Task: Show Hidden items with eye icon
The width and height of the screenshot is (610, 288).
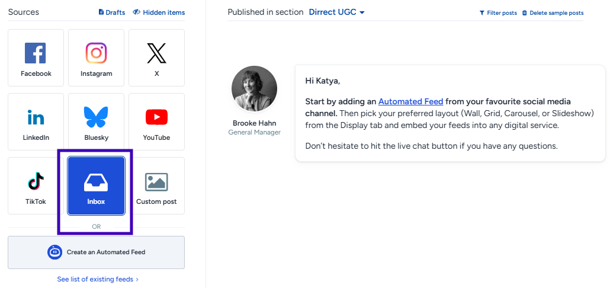Action: [x=159, y=12]
